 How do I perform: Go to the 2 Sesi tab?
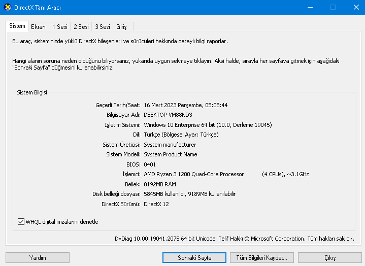point(81,26)
